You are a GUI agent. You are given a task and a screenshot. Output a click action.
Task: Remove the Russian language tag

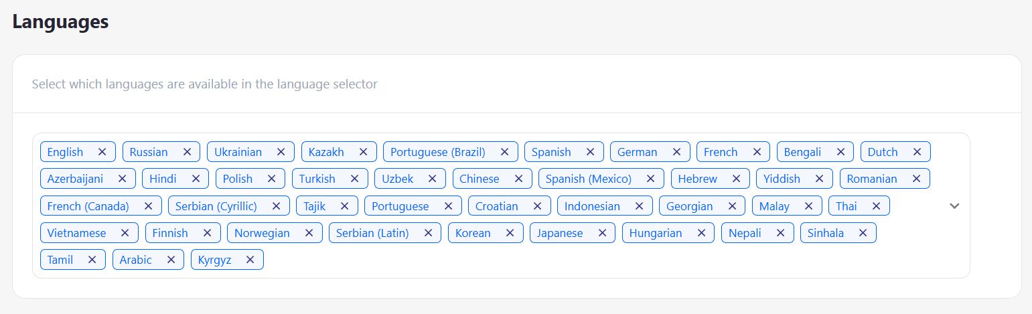(187, 152)
